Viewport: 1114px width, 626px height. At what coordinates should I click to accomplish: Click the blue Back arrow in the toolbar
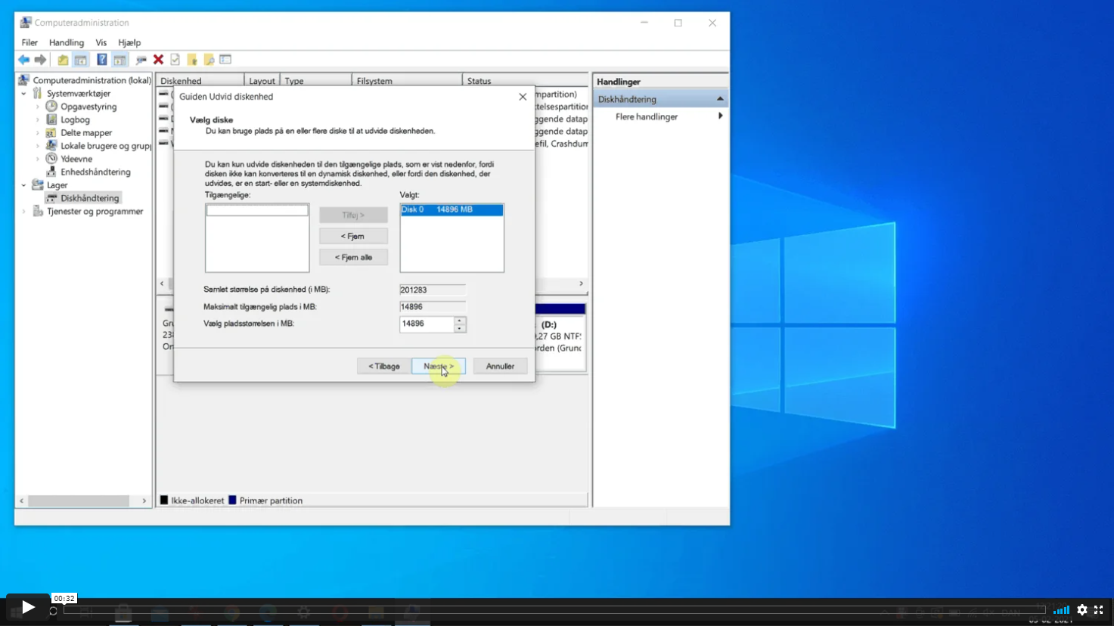[23, 60]
